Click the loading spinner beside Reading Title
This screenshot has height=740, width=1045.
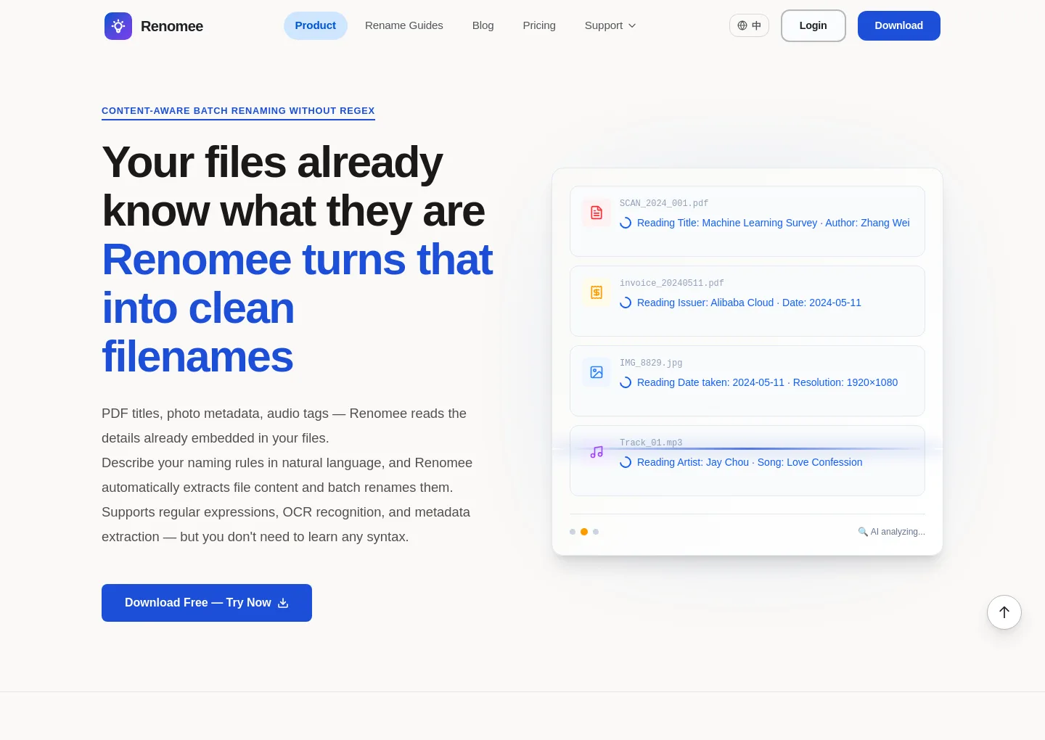[626, 223]
